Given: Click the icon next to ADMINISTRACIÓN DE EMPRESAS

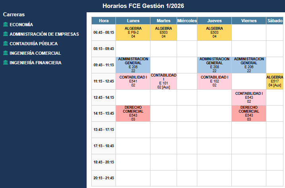Looking at the screenshot, I should pos(5,34).
